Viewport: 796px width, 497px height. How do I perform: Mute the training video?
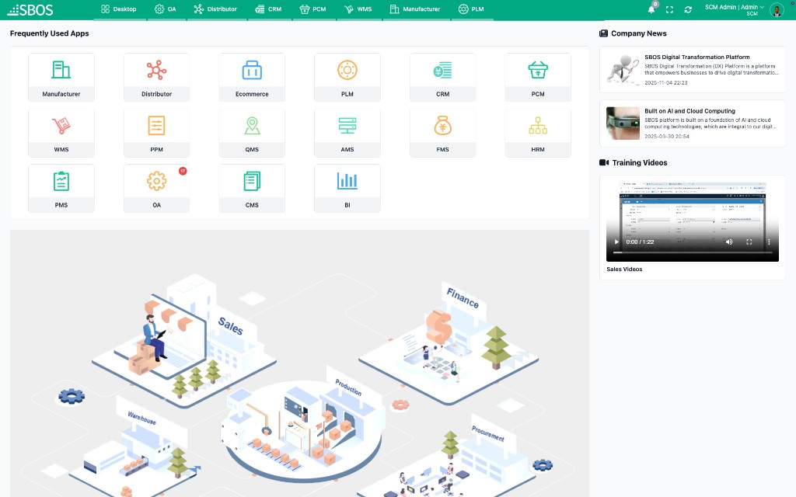pos(729,242)
